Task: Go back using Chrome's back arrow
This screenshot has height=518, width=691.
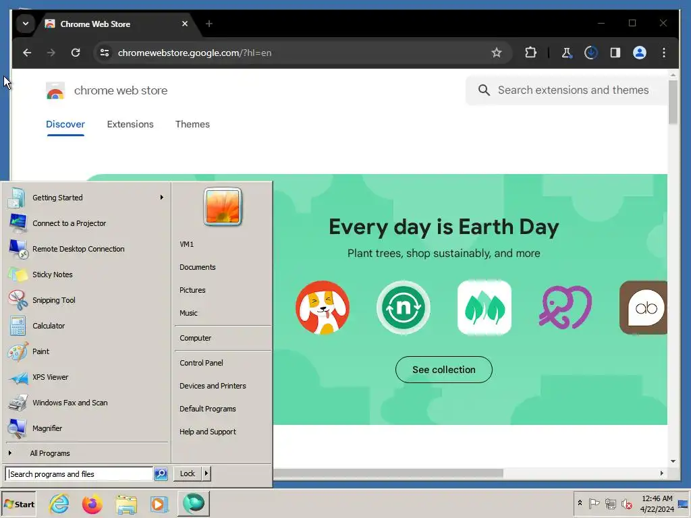Action: coord(27,53)
